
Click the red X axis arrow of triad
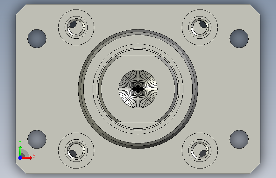coord(27,158)
